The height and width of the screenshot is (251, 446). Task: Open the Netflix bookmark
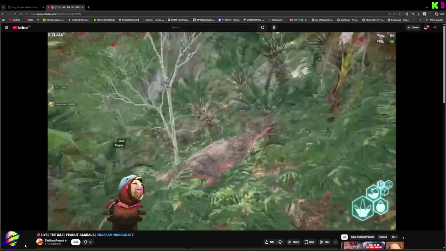[28, 20]
